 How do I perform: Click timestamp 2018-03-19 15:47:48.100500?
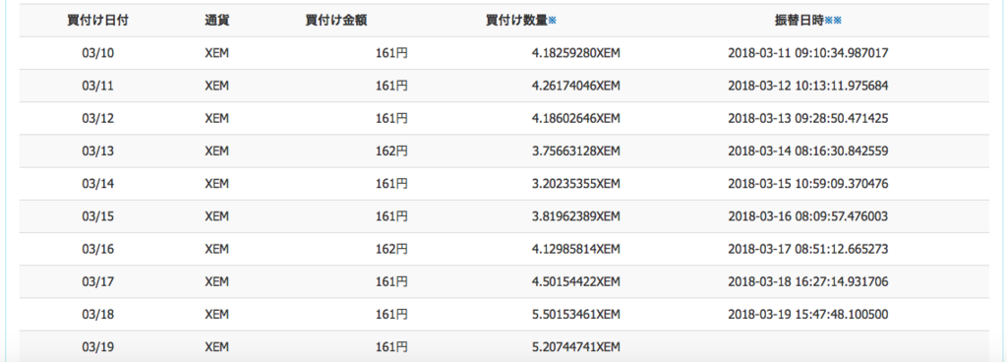click(x=808, y=315)
